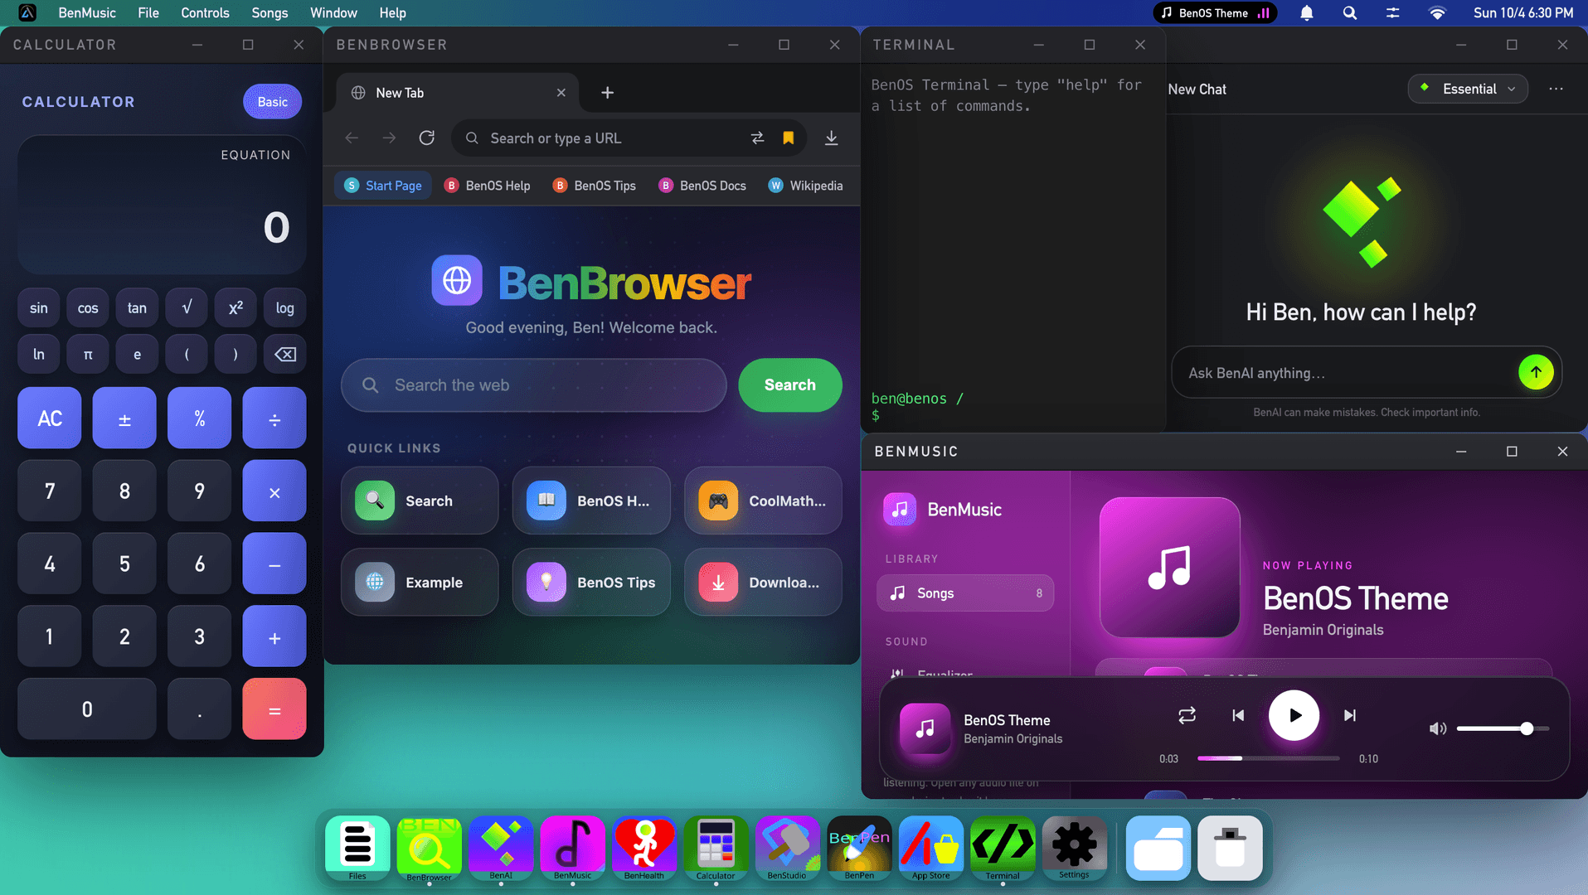Send message arrow in BenAI chat
The width and height of the screenshot is (1588, 895).
tap(1536, 372)
